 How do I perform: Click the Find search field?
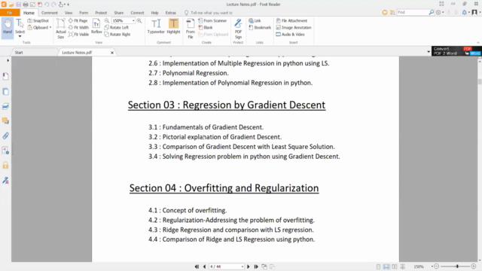(413, 12)
